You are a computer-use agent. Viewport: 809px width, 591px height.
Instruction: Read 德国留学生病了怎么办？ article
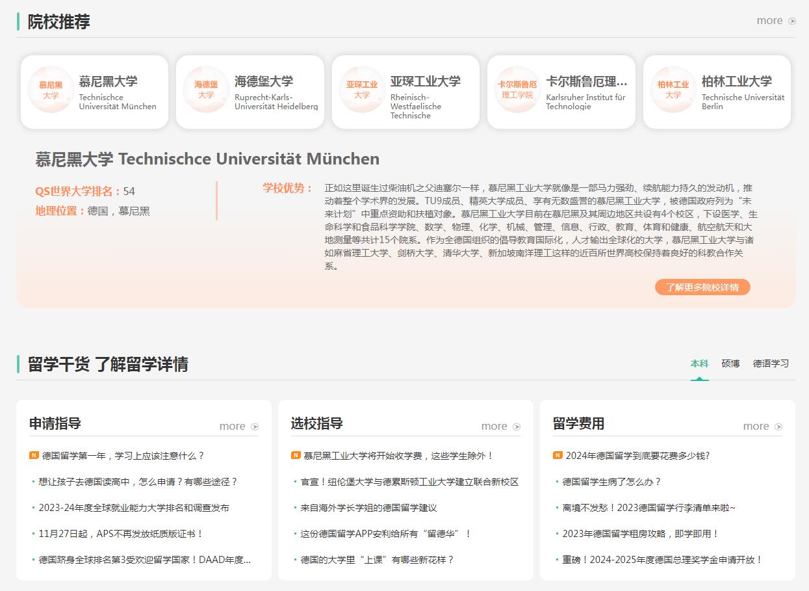pos(611,482)
